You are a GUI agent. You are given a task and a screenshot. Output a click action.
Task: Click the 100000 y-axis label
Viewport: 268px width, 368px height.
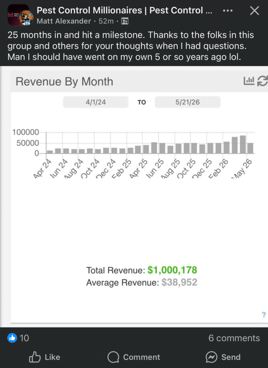pyautogui.click(x=25, y=132)
